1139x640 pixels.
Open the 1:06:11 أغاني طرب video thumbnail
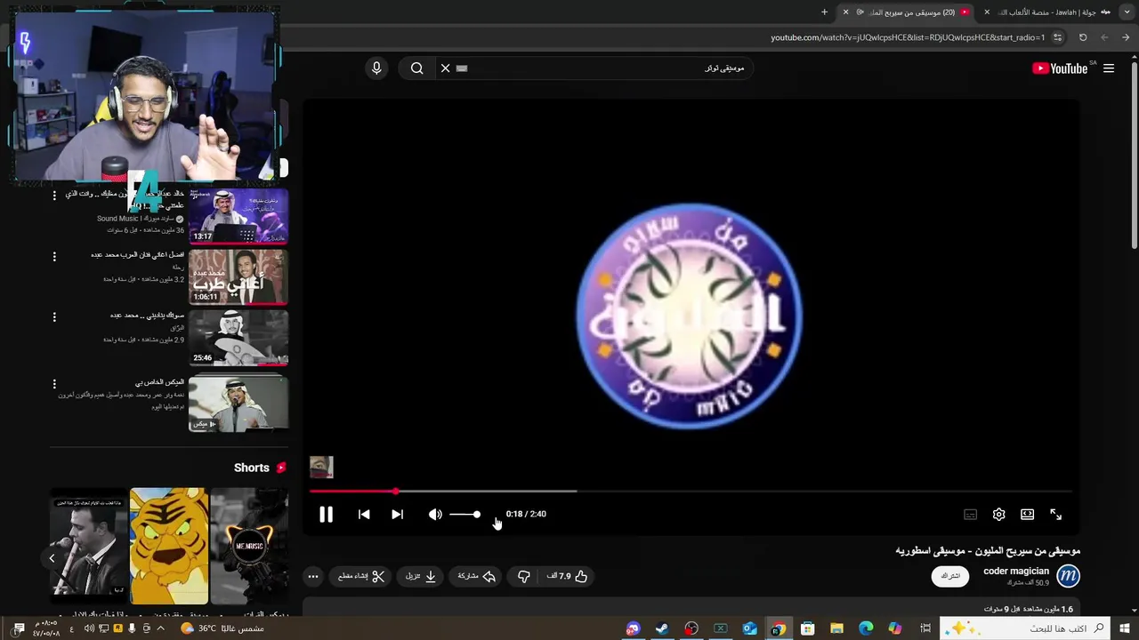click(x=238, y=276)
